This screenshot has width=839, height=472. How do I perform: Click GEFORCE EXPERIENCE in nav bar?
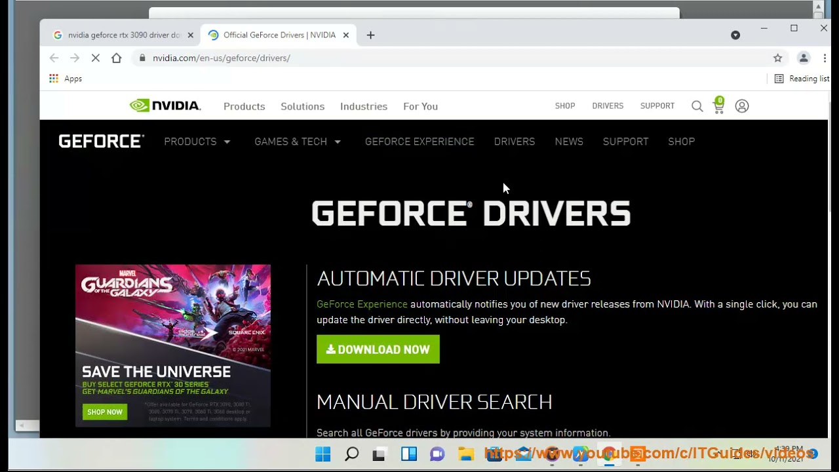point(419,142)
